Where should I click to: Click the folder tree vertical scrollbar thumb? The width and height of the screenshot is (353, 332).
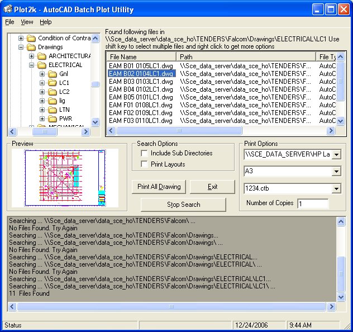[x=96, y=84]
